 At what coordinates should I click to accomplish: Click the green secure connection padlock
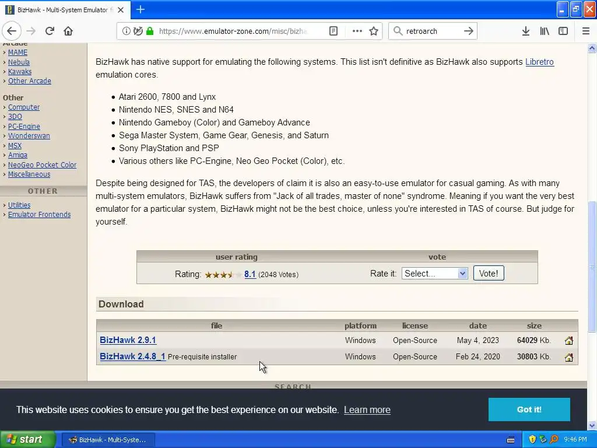(x=150, y=31)
